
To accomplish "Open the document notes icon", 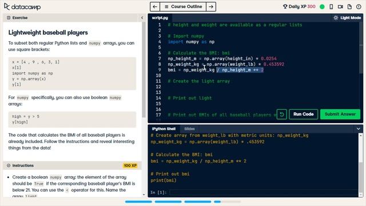I will (x=349, y=6).
